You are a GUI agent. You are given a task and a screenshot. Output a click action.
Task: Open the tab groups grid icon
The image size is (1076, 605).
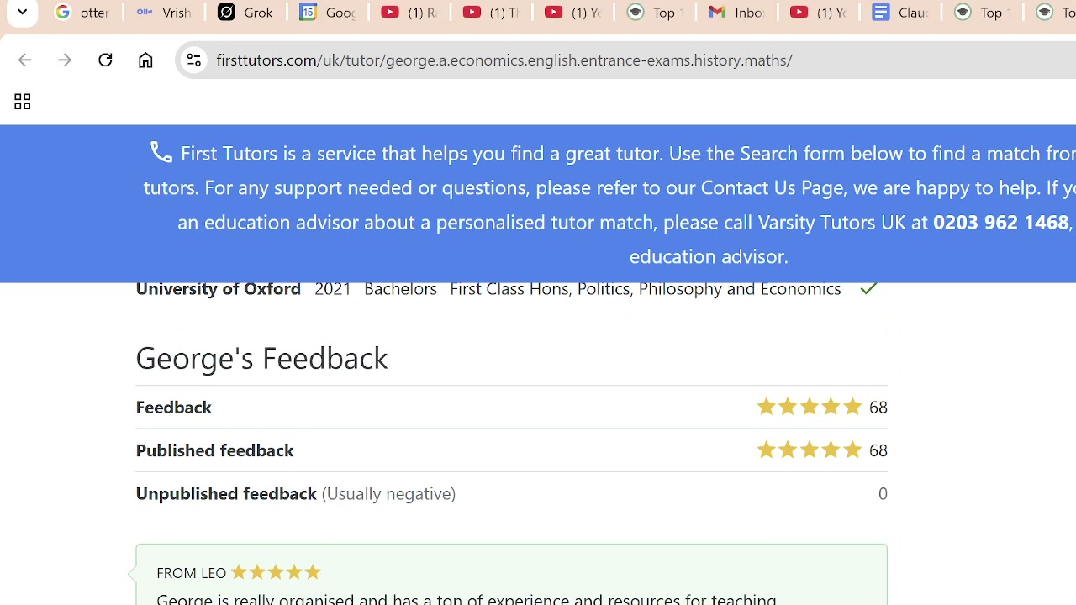click(22, 102)
